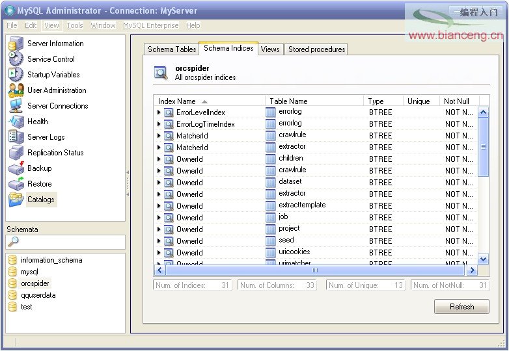Sort by the Not Null column header
The height and width of the screenshot is (351, 509).
coord(459,101)
